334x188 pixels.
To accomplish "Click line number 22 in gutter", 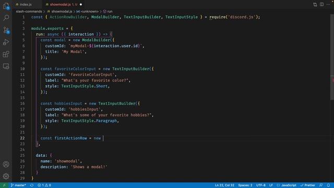I will (22, 138).
